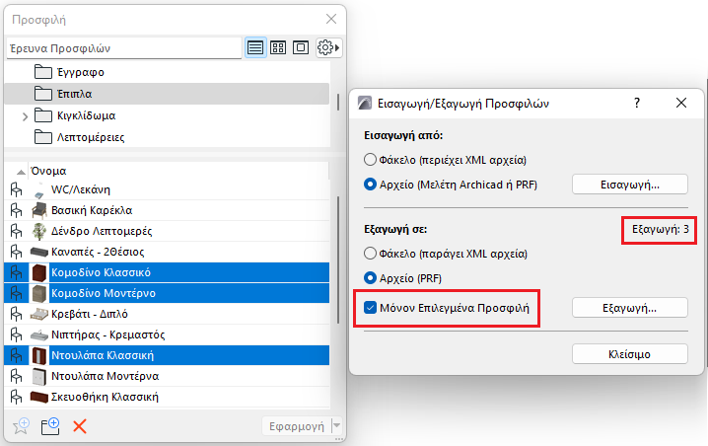The height and width of the screenshot is (446, 708).
Task: Open the gear settings menu in Profiles
Action: pyautogui.click(x=327, y=47)
